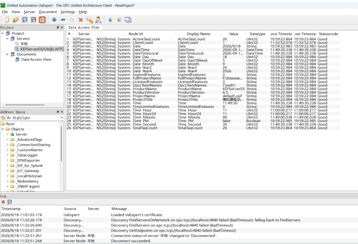Click the user identity person icon
Screen dimensions: 358x244
pos(99,20)
